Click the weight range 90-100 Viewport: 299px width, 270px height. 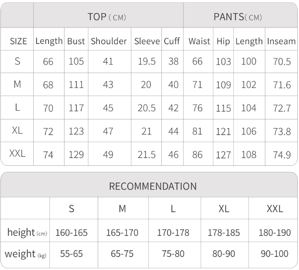point(275,254)
